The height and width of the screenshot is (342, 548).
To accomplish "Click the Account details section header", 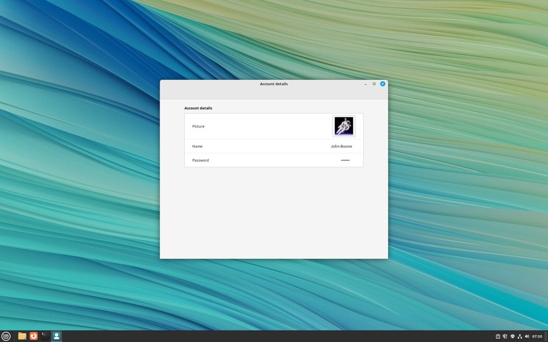I will click(x=198, y=108).
